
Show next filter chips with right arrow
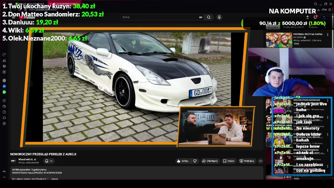coord(325,27)
